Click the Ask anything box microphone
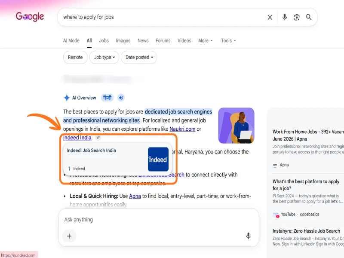 (248, 236)
